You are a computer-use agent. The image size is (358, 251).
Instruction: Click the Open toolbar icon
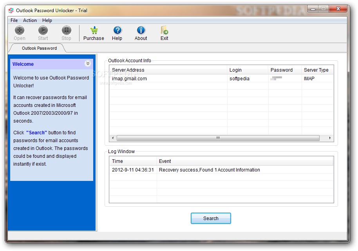20,30
